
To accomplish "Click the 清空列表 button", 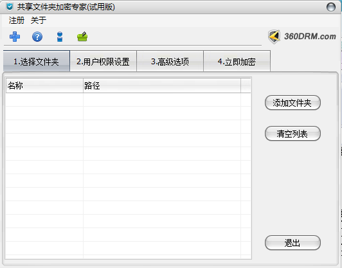I will (x=292, y=134).
